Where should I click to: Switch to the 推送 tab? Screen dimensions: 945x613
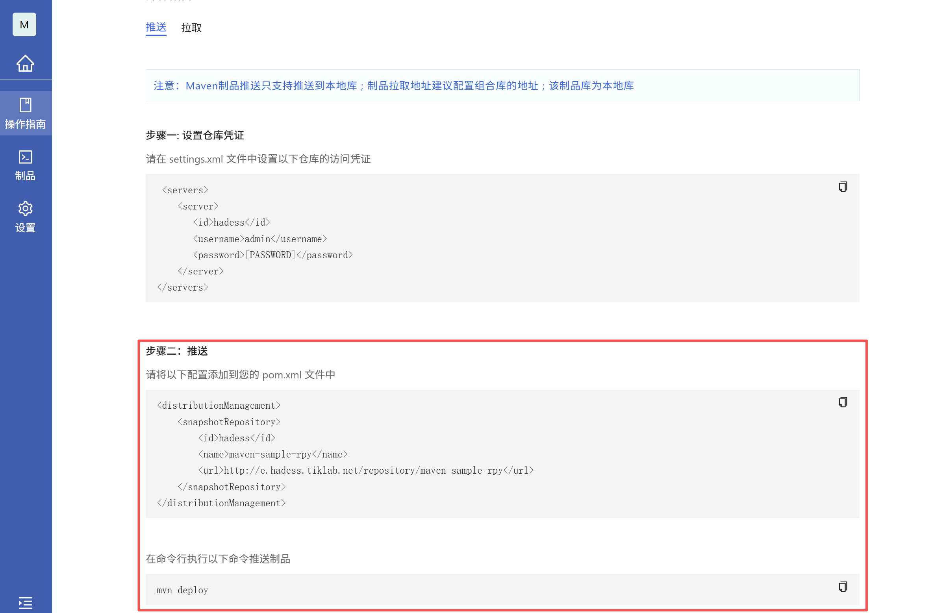pyautogui.click(x=156, y=28)
